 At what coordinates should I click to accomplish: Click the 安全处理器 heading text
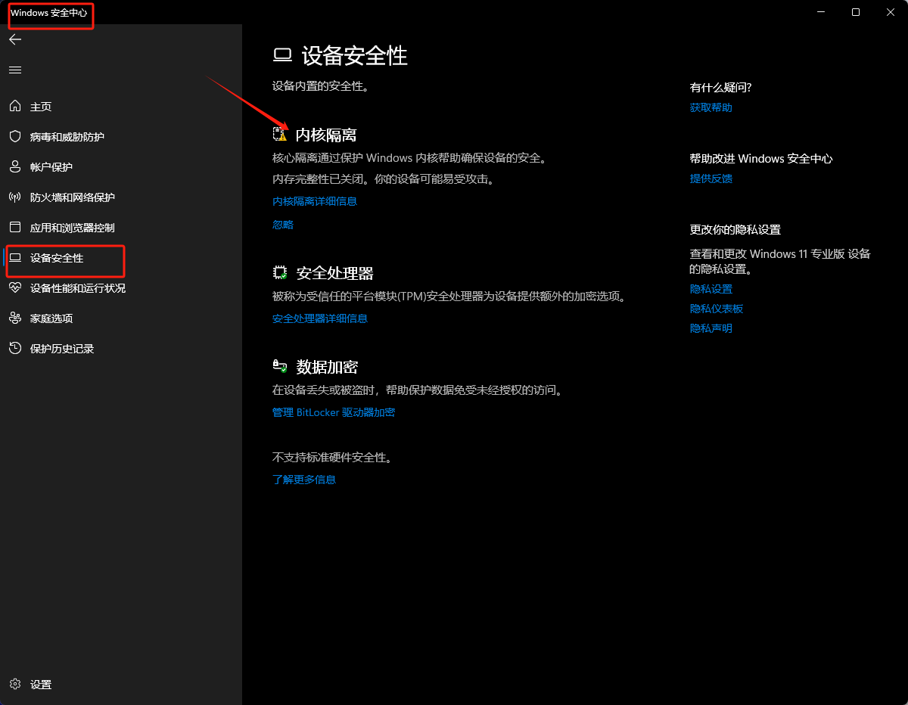[335, 273]
